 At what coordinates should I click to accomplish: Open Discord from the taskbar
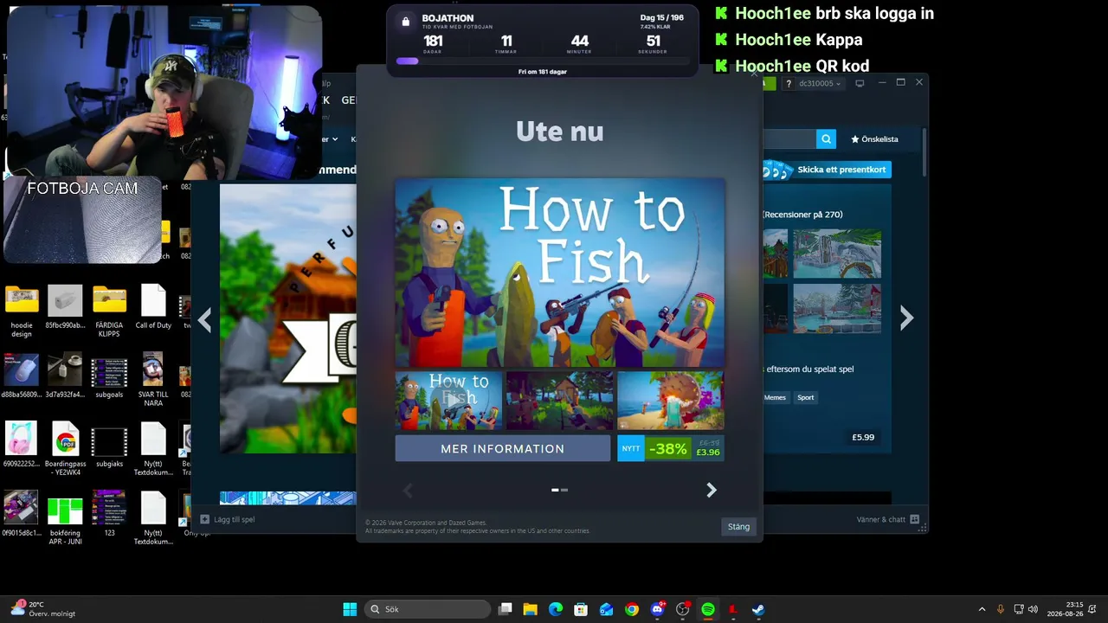click(x=657, y=609)
